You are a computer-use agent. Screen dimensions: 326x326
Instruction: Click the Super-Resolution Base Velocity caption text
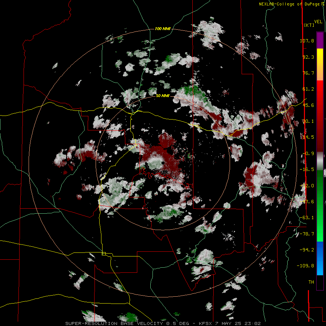coord(163,323)
